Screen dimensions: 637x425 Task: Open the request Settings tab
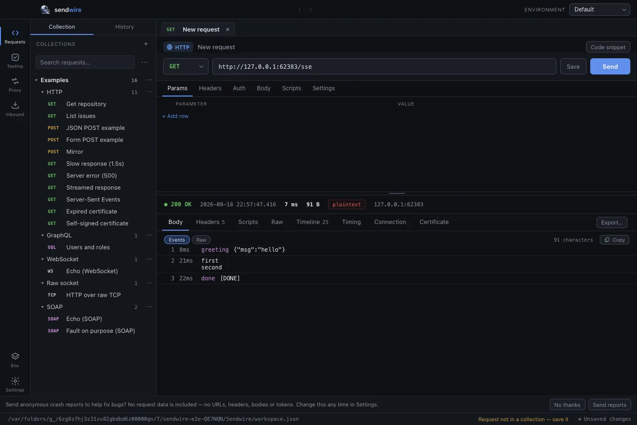(x=324, y=88)
